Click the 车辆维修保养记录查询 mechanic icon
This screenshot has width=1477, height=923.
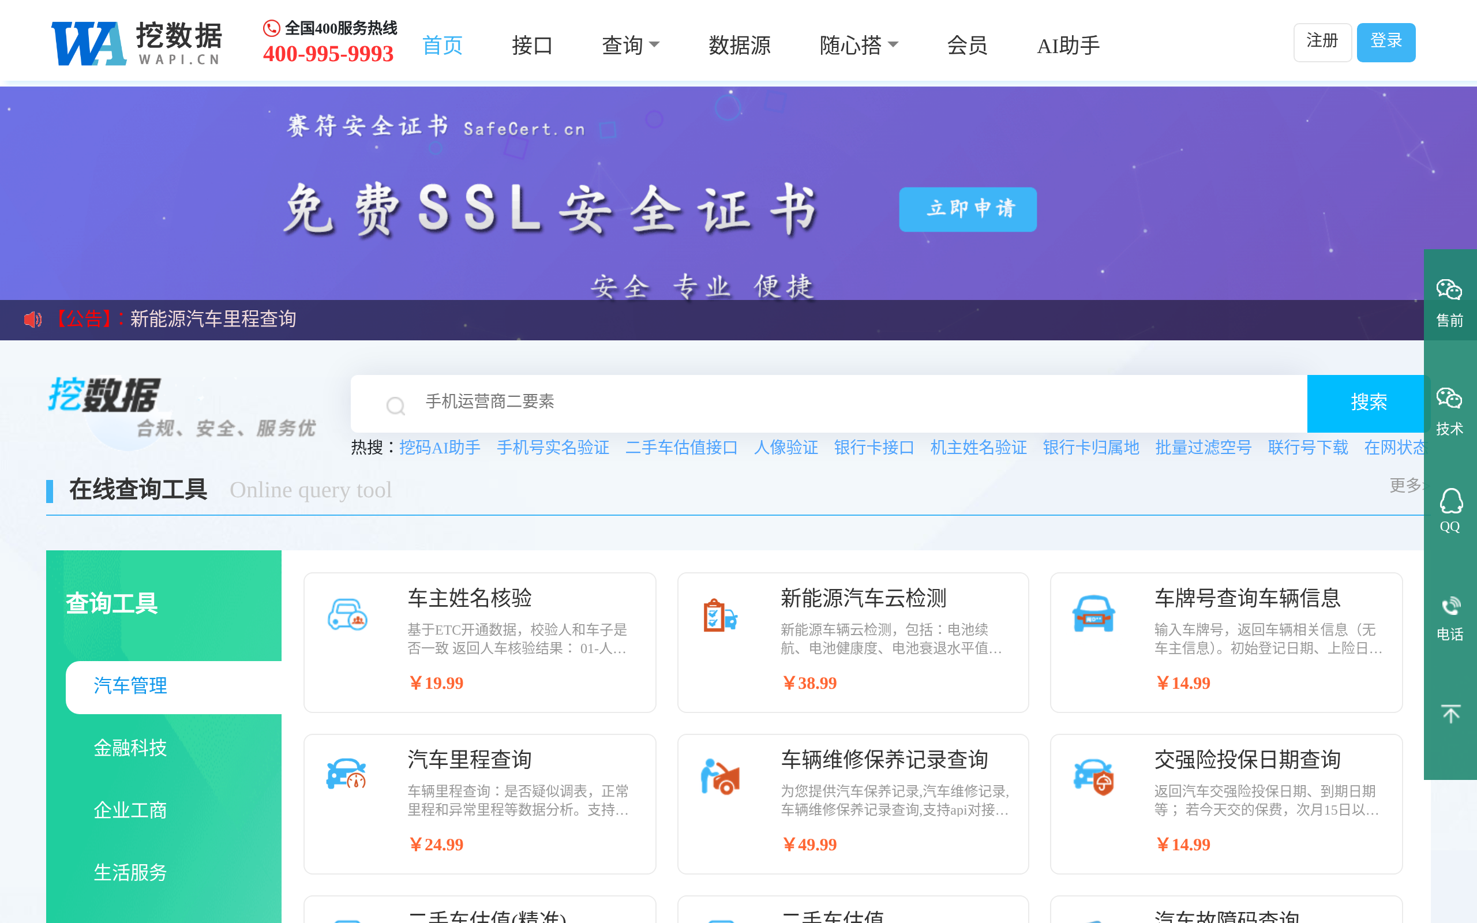click(x=720, y=776)
